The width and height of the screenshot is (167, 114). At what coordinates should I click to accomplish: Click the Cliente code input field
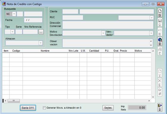click(x=70, y=11)
